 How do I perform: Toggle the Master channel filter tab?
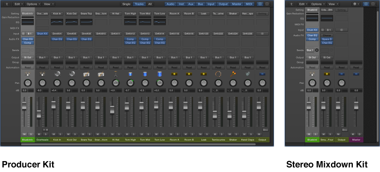tap(237, 4)
